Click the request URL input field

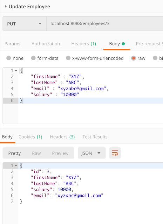point(104,23)
